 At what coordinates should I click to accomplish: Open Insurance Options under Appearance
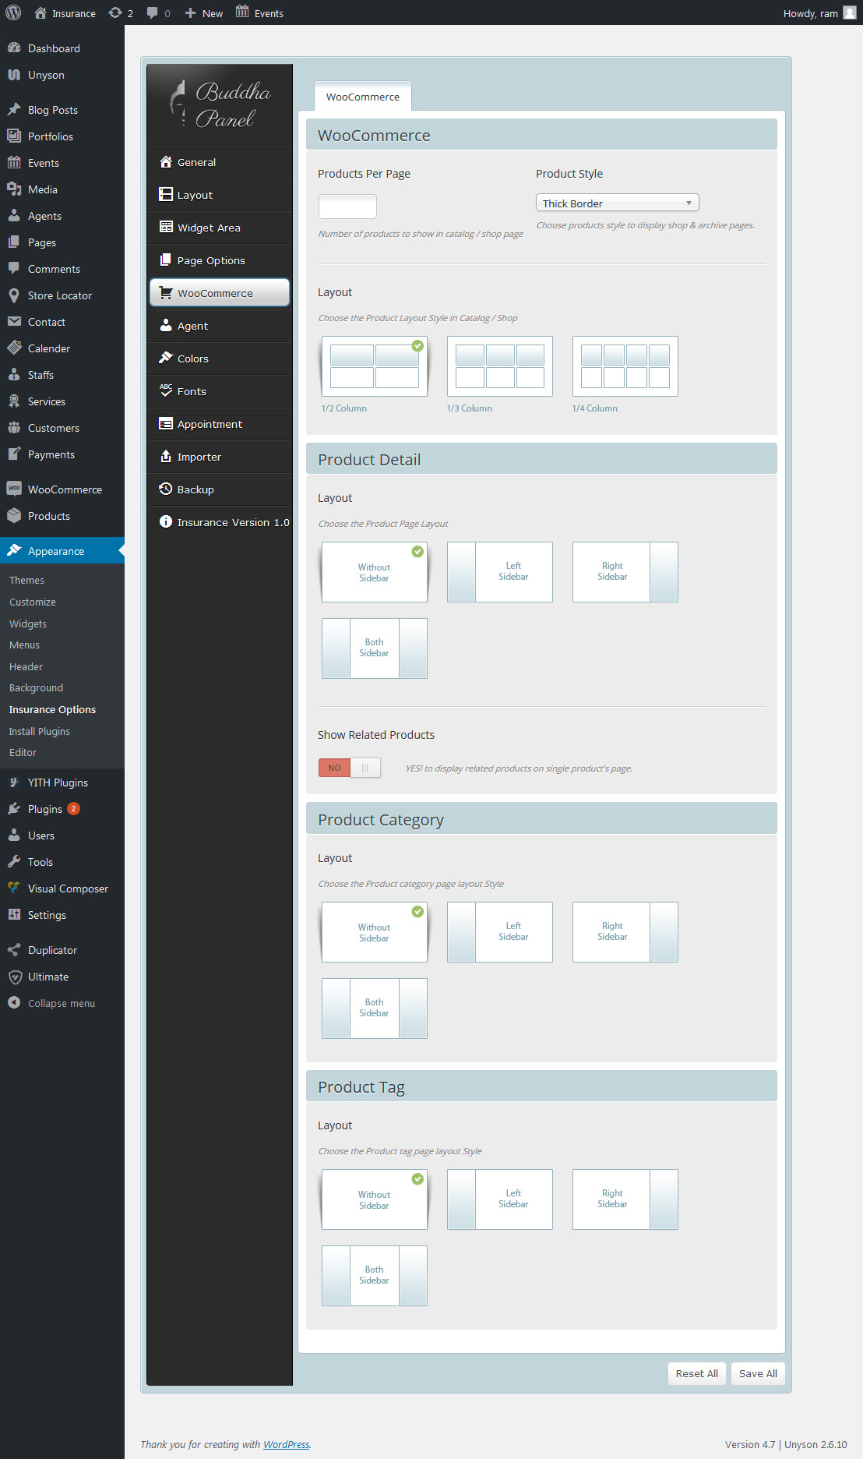point(52,709)
